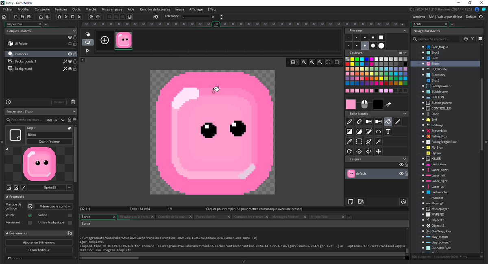Image resolution: width=488 pixels, height=264 pixels.
Task: Hide the Instances layer
Action: tap(70, 54)
